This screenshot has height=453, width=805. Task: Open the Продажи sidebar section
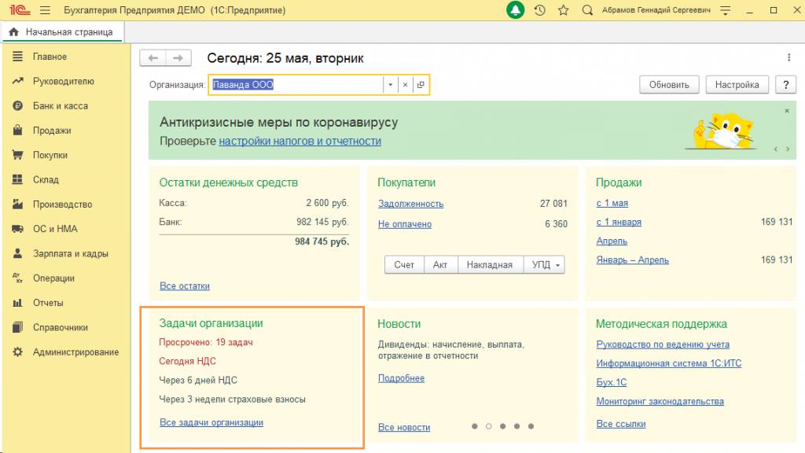(52, 131)
